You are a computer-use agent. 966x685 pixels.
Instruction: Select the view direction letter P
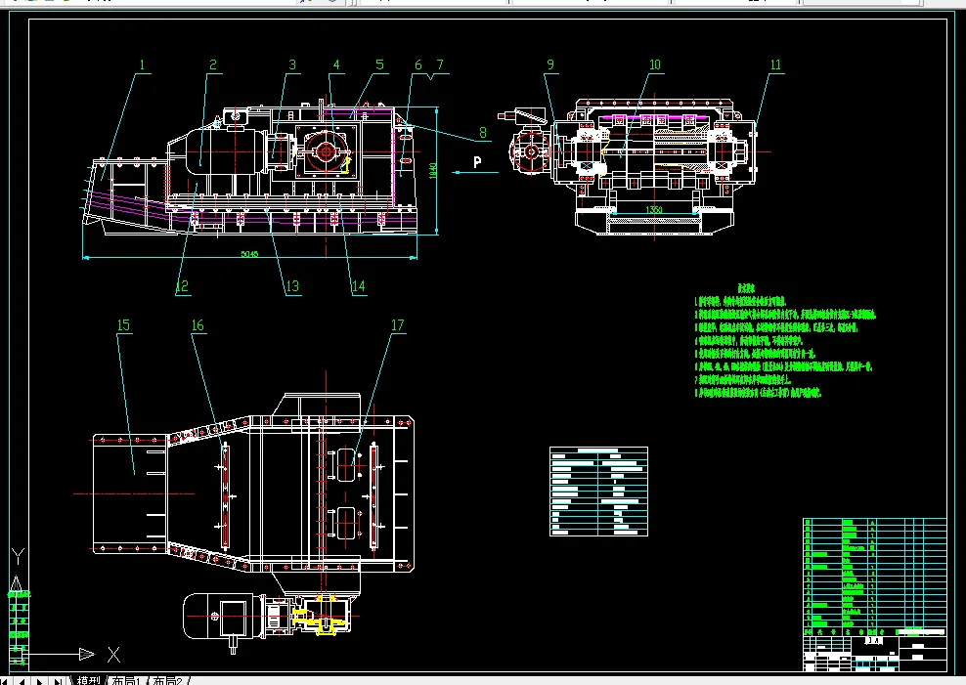(x=477, y=162)
